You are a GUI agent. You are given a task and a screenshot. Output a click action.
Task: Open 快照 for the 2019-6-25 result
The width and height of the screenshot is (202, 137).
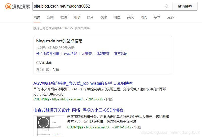(x=109, y=99)
